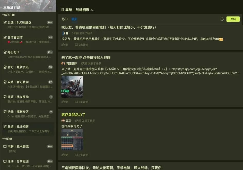Switch to the 热门 tab
Screen dimensions: 243x170
tap(65, 19)
